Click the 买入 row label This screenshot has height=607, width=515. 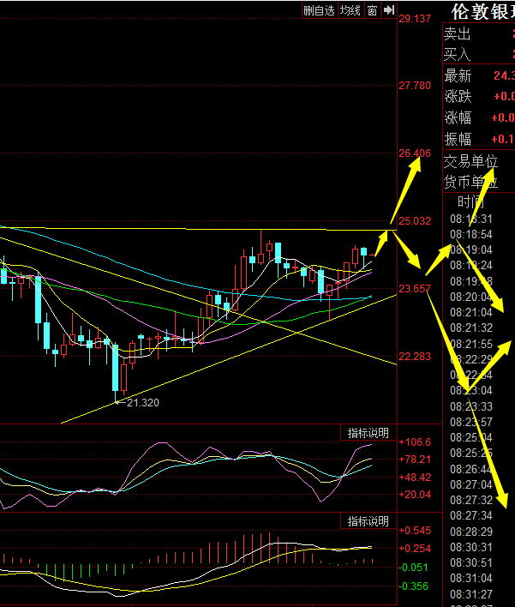tap(457, 54)
